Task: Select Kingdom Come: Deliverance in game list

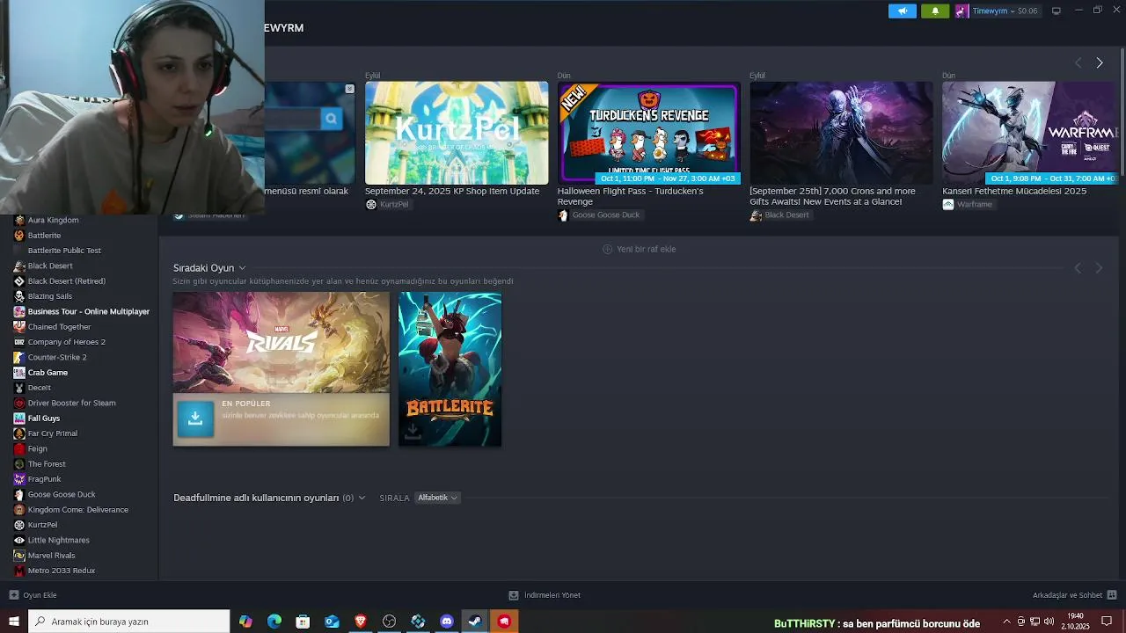Action: [77, 510]
